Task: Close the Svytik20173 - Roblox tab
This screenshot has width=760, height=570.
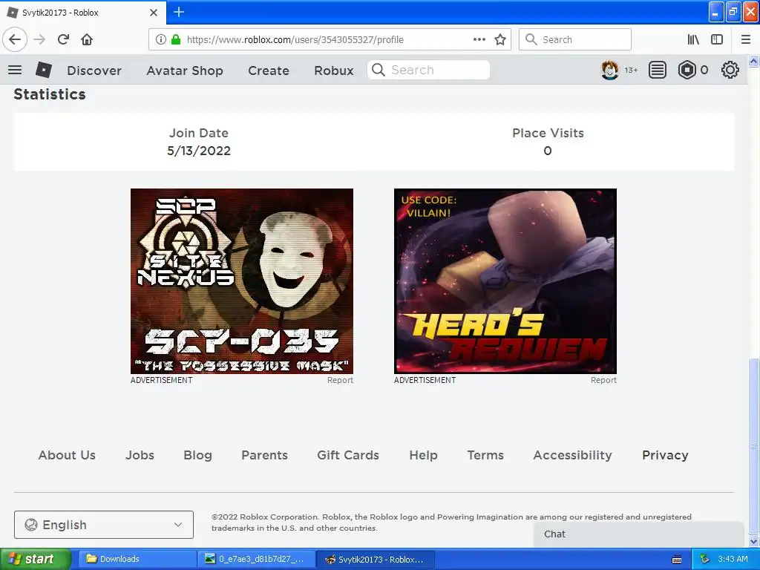Action: click(x=154, y=13)
